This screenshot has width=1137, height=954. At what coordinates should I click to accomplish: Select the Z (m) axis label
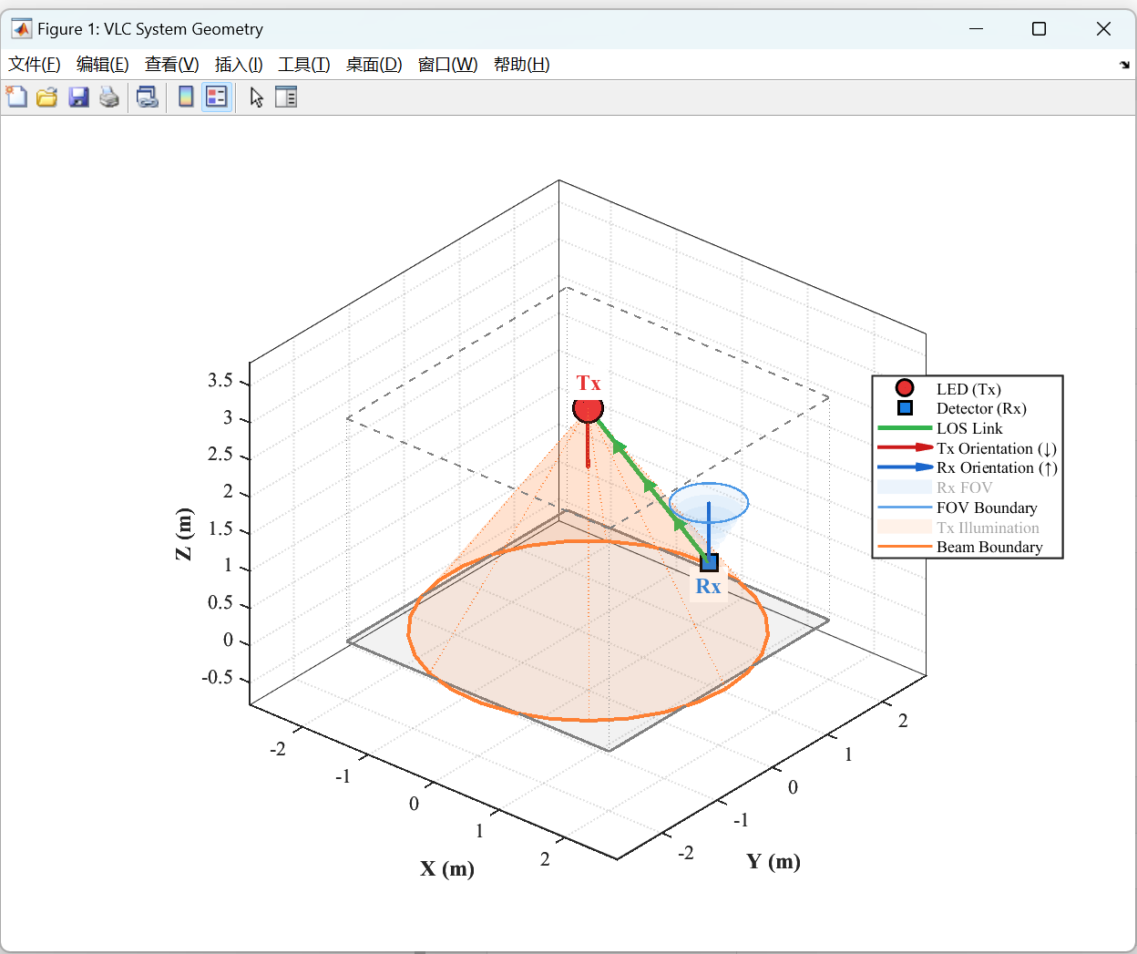coord(184,534)
